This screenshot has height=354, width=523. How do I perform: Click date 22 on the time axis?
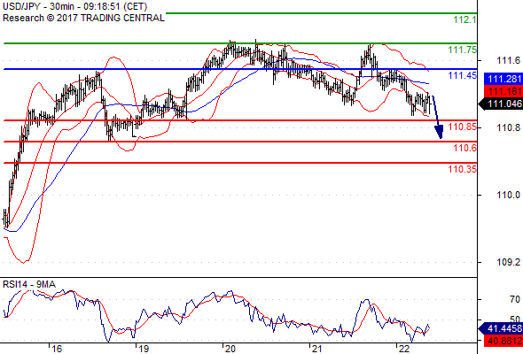[403, 349]
